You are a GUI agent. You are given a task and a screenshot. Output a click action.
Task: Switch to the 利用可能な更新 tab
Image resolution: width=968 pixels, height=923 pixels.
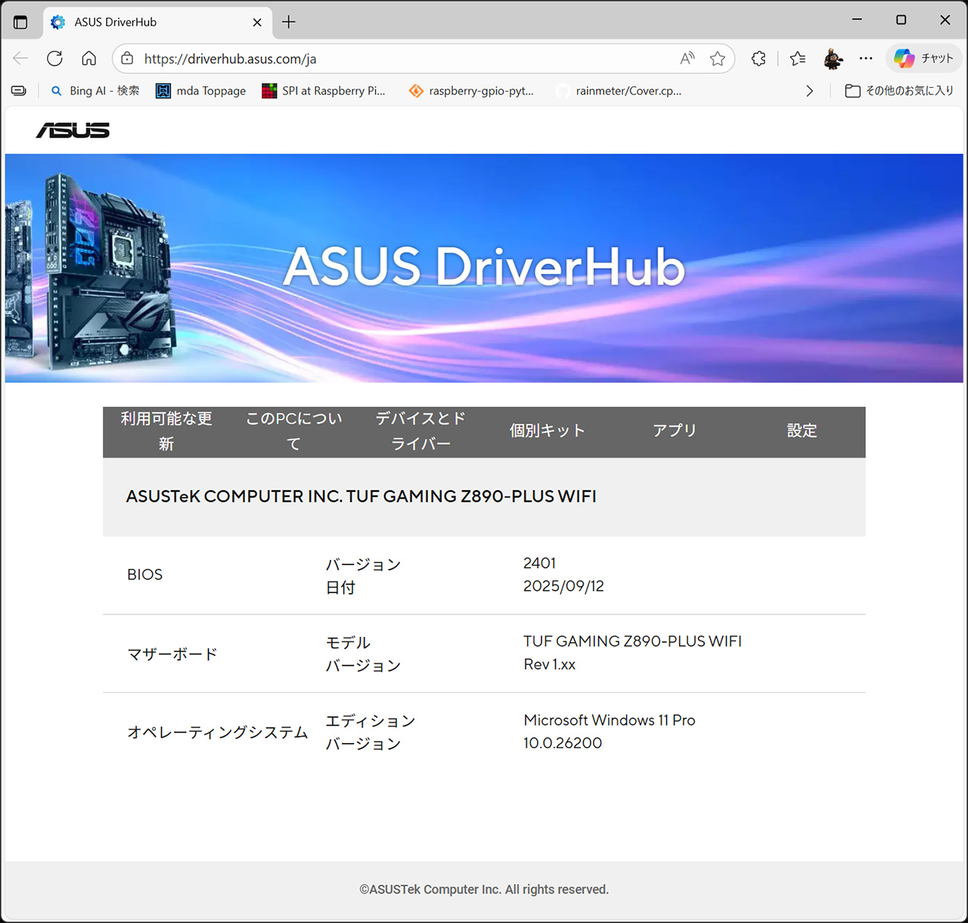click(166, 431)
